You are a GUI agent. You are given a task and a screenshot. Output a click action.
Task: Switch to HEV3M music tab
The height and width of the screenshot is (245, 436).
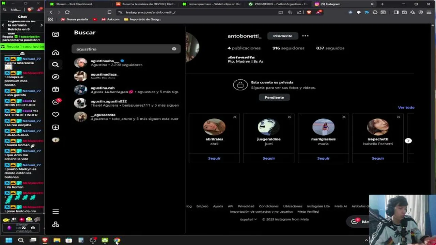point(146,4)
